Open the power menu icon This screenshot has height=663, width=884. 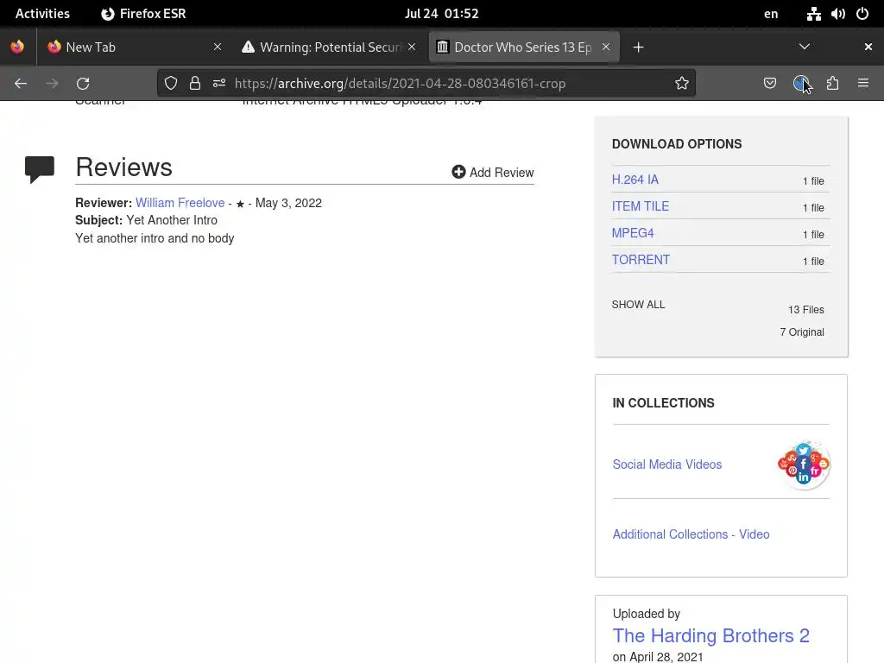(862, 14)
